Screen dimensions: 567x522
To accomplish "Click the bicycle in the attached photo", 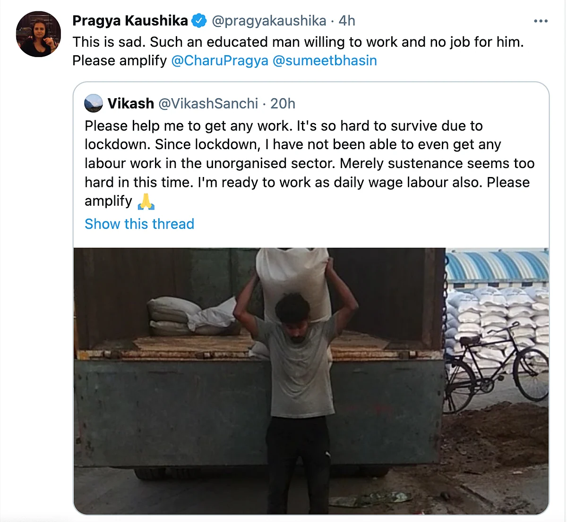I will [x=496, y=367].
